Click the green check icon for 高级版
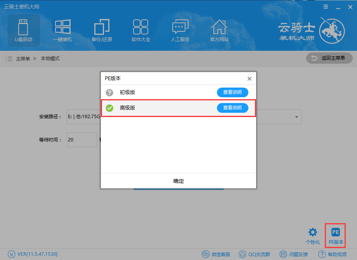357x260 pixels. click(109, 108)
